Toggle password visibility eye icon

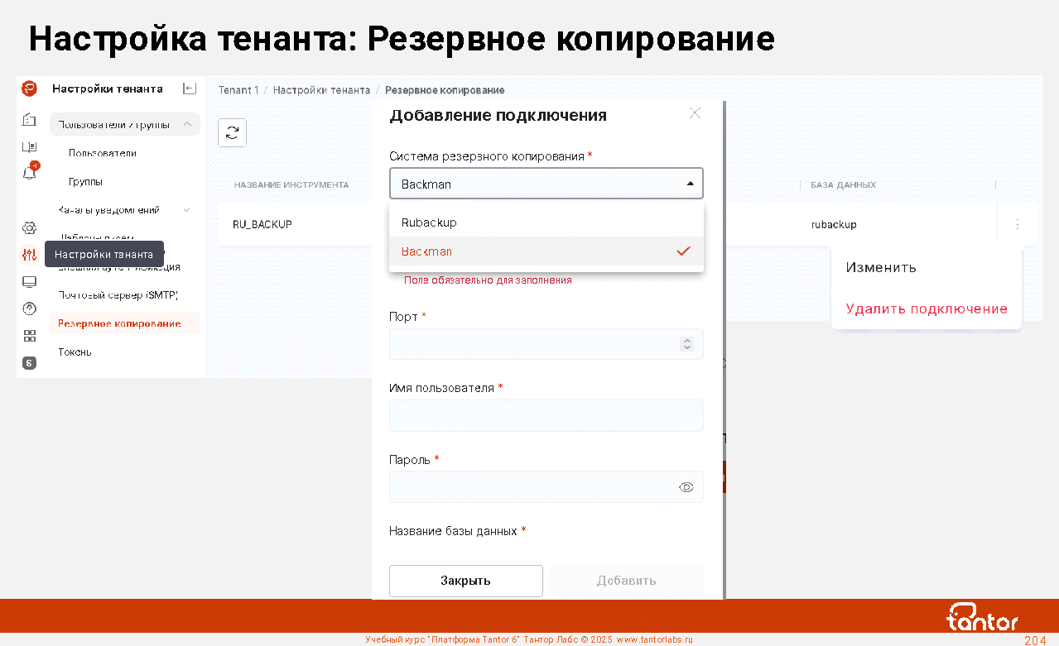point(686,487)
